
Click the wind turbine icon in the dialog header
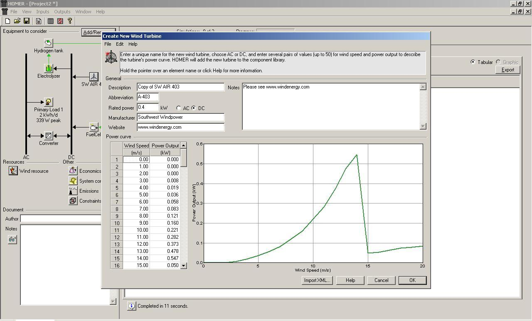point(111,57)
